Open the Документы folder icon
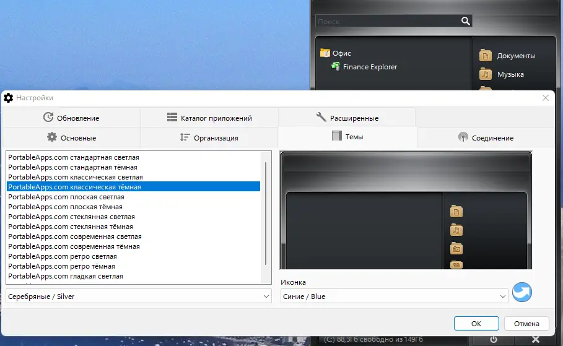 [x=486, y=56]
